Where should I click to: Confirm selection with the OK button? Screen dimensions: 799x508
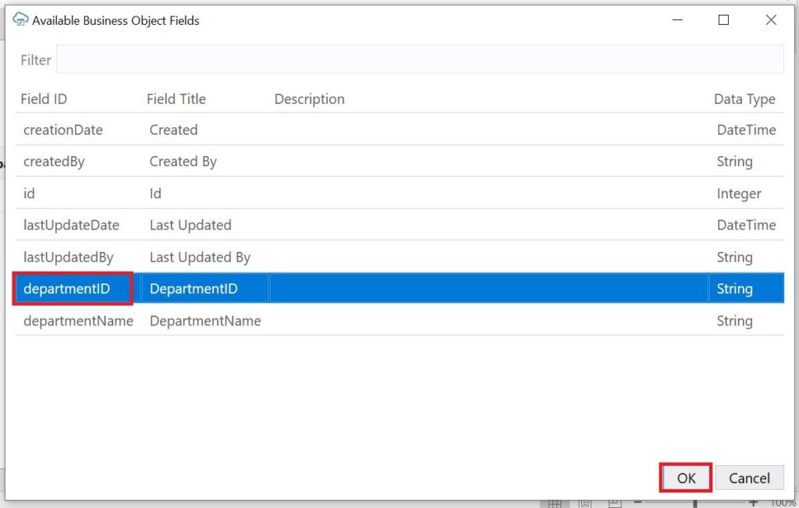click(686, 478)
